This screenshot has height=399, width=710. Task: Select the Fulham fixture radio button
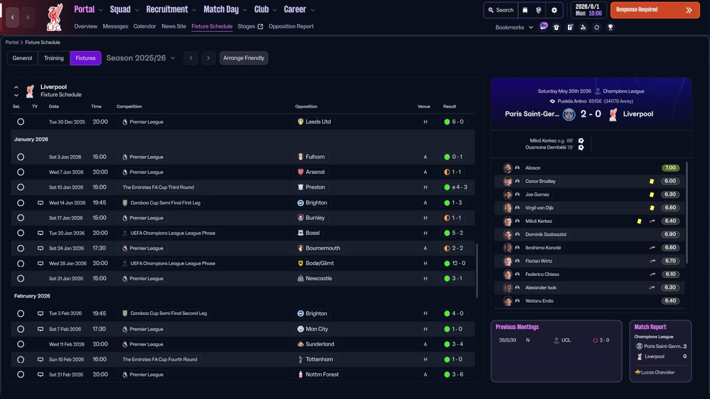(21, 157)
